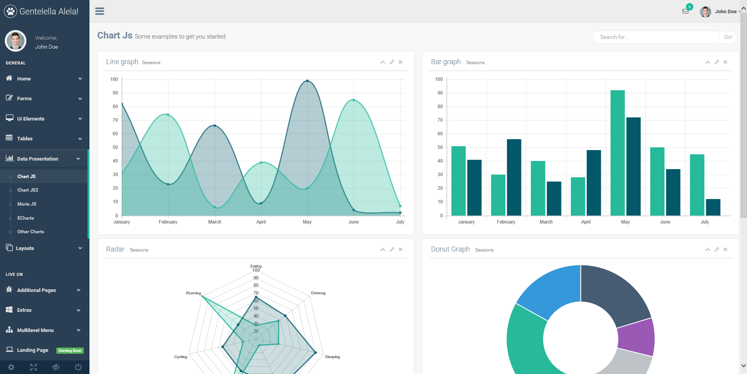The height and width of the screenshot is (374, 747).
Task: Click the Gentelella Alela! title link
Action: click(49, 11)
